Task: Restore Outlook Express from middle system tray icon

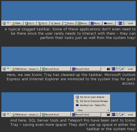Action: (120, 69)
